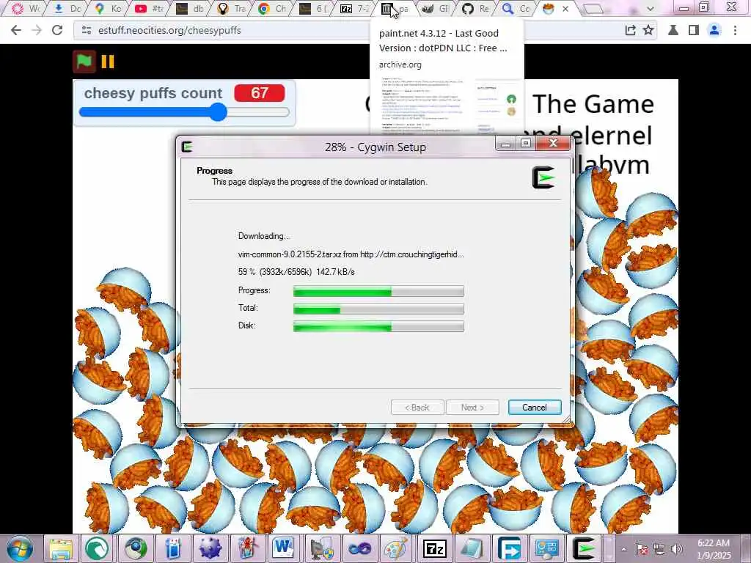Open the Windows Start menu
This screenshot has height=563, width=751.
tap(19, 548)
